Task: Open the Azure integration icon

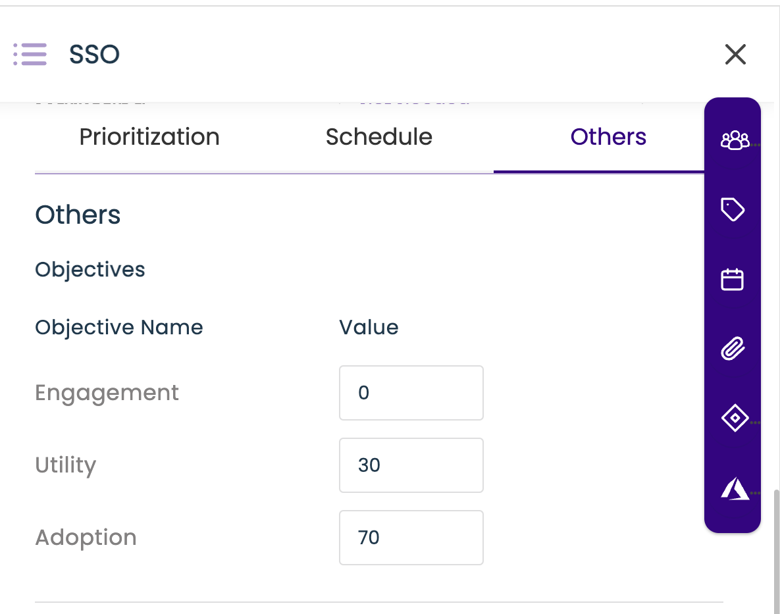Action: (x=734, y=489)
